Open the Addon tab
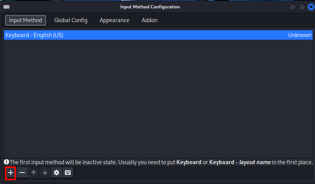This screenshot has height=184, width=315. (149, 20)
